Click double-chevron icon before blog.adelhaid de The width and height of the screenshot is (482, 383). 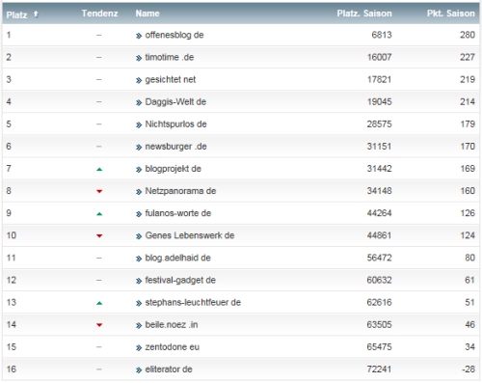click(x=139, y=259)
